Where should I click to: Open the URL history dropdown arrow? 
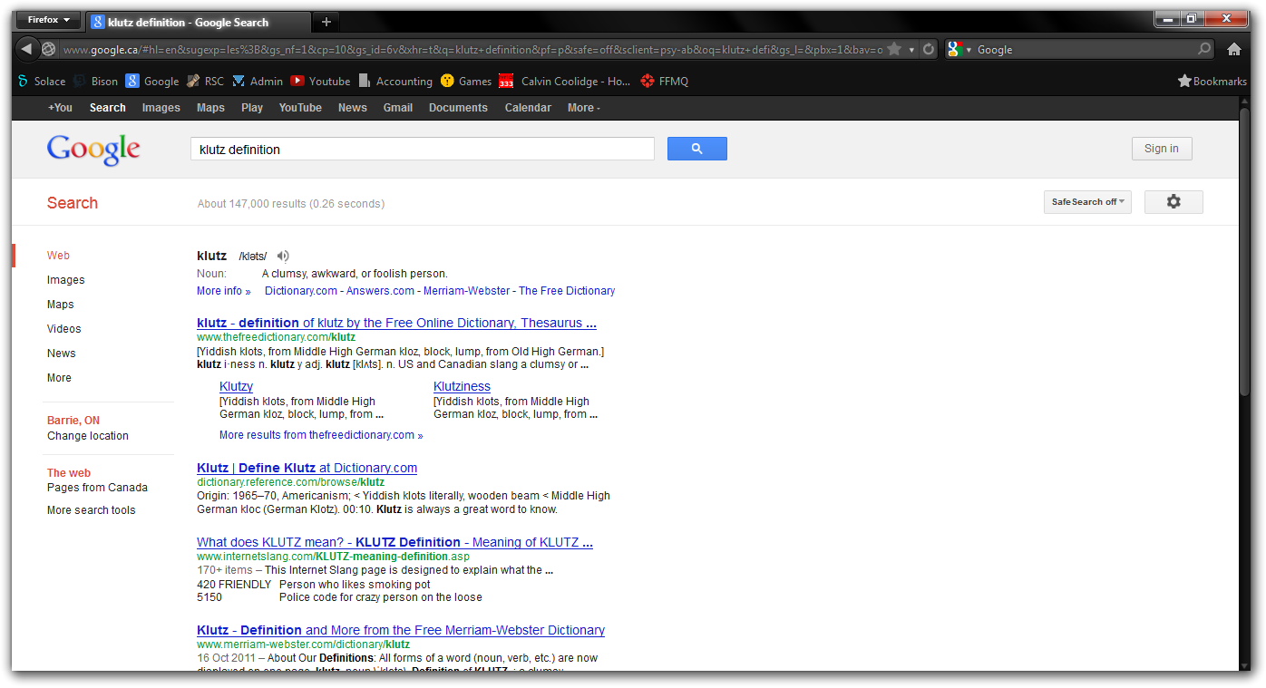911,50
